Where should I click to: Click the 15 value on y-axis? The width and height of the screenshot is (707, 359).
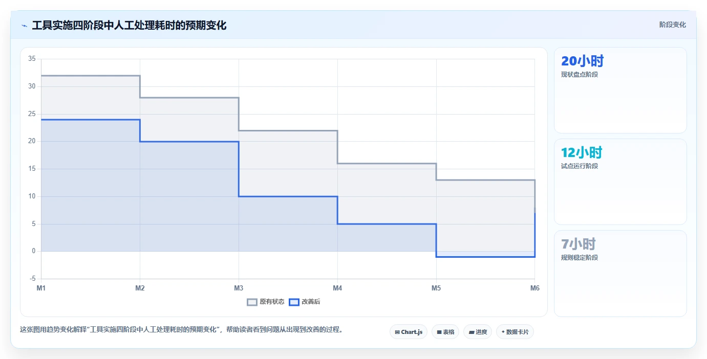click(32, 169)
